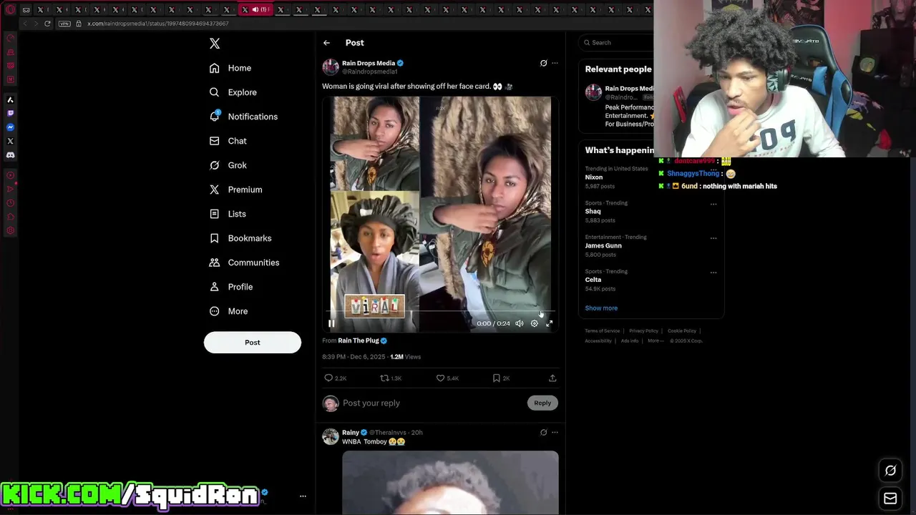Expand footer More links

point(655,340)
